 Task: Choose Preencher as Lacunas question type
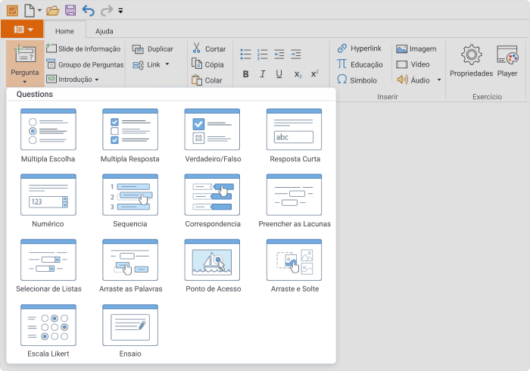point(295,201)
